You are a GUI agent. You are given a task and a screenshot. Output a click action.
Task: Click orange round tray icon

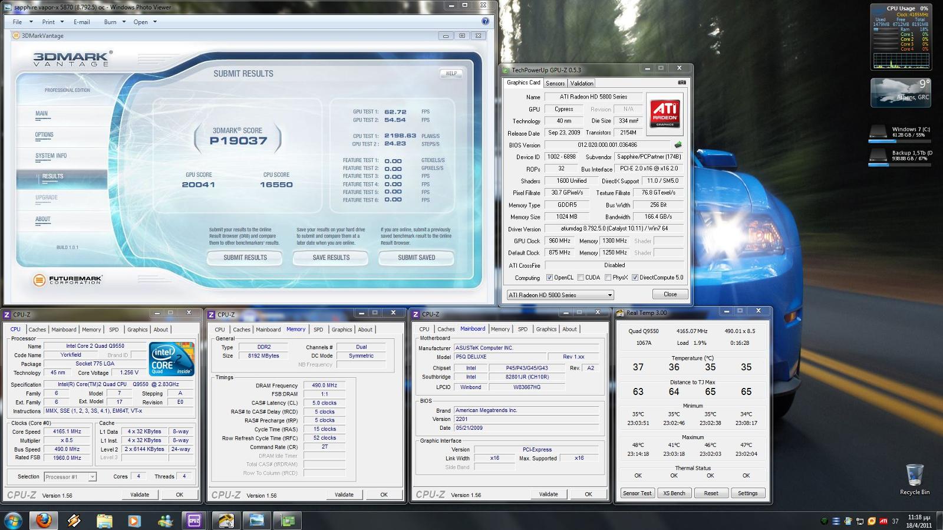tap(872, 521)
